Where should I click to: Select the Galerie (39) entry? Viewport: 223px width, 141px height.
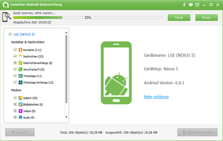tap(30, 98)
